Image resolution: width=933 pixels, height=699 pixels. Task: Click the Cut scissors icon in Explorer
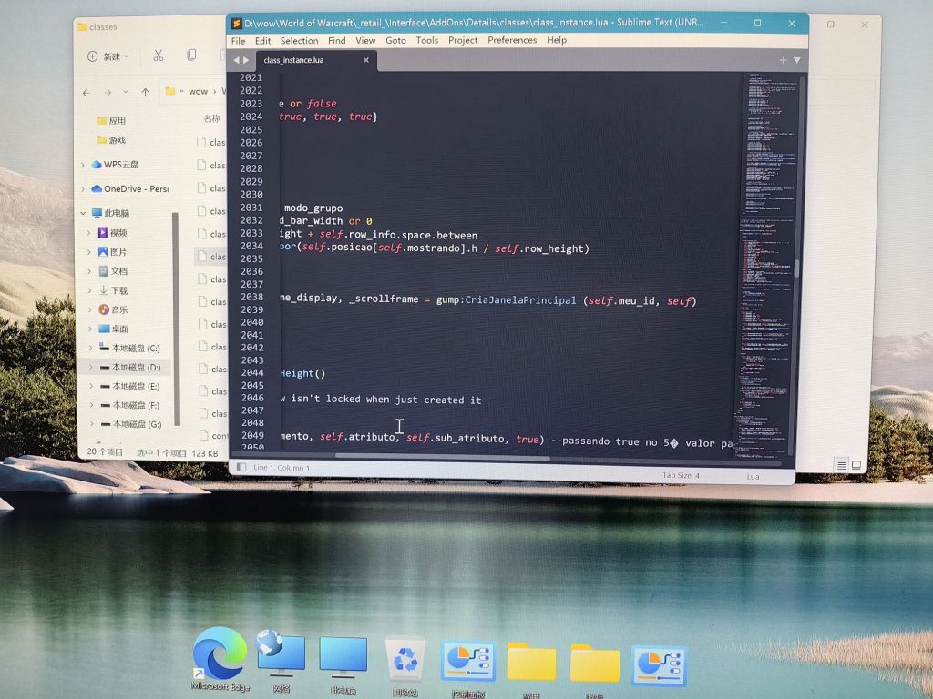point(158,56)
